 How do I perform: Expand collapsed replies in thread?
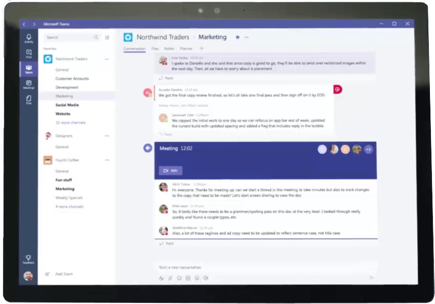(183, 106)
